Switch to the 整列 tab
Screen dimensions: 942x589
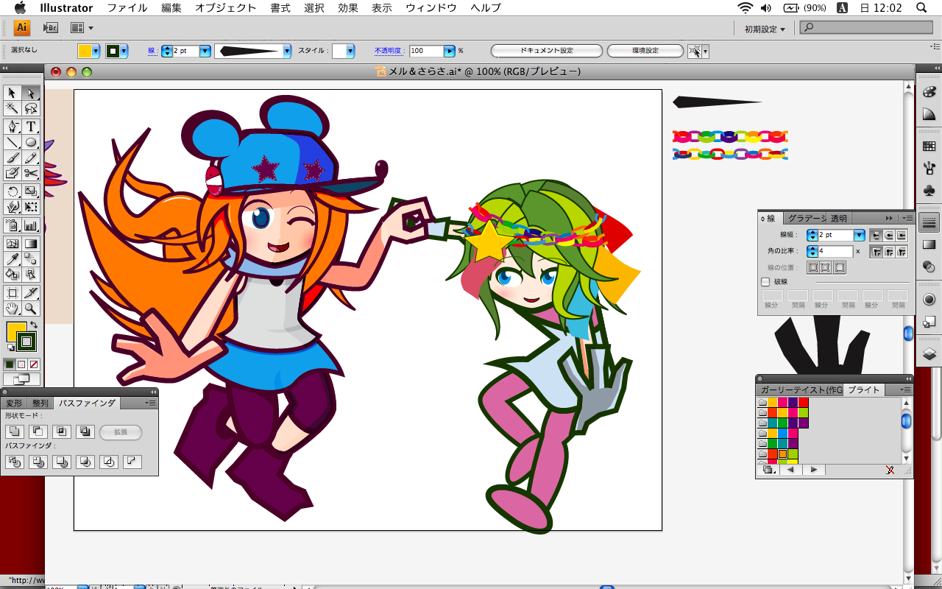(x=40, y=403)
